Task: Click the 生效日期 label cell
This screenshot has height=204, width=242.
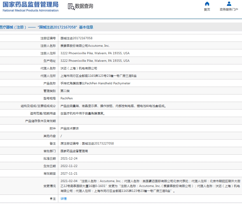Action: pyautogui.click(x=49, y=166)
